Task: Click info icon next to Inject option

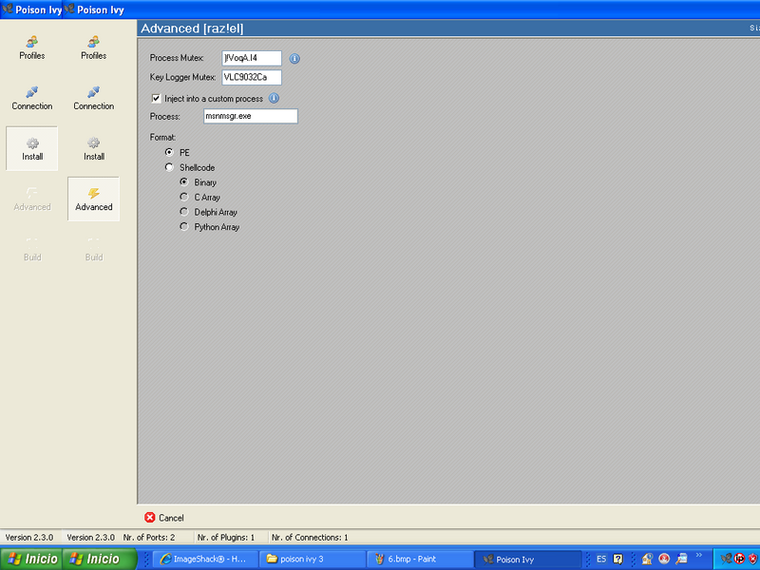Action: pyautogui.click(x=274, y=99)
